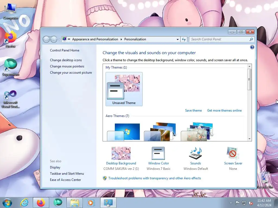Open the Taskbar and Start Menu link
278x208 pixels.
67,174
